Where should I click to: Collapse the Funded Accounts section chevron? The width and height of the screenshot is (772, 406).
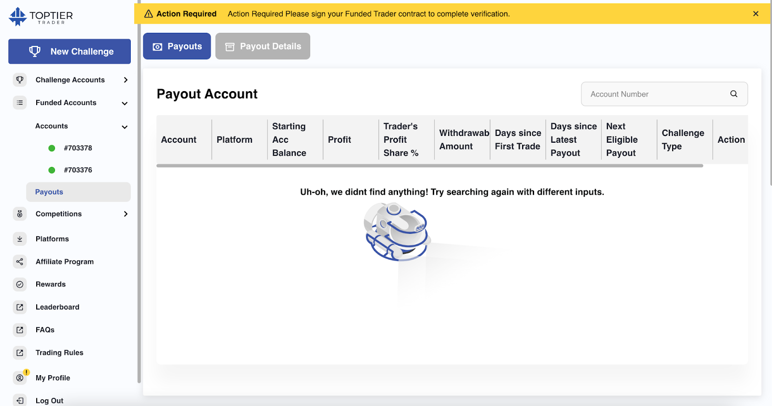[124, 103]
